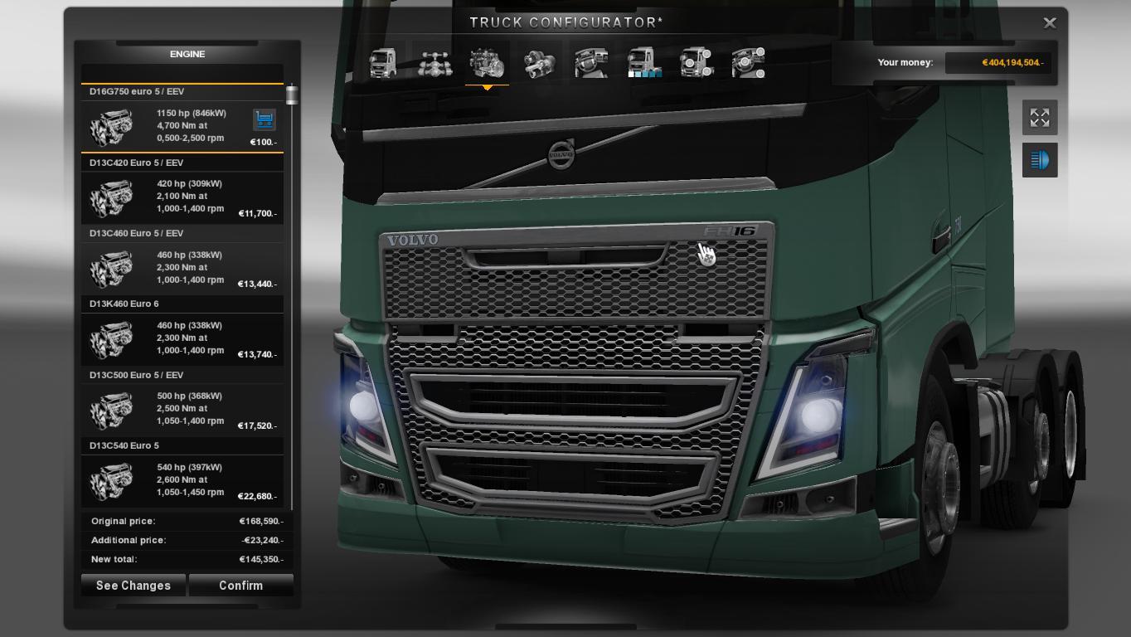The image size is (1131, 637).
Task: Confirm the truck configuration
Action: pyautogui.click(x=240, y=586)
